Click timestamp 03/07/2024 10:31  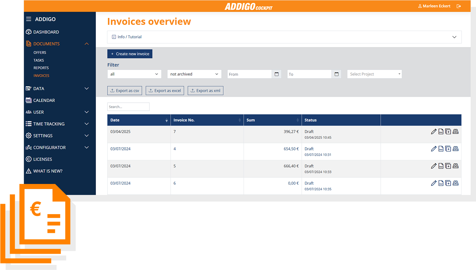pyautogui.click(x=318, y=155)
